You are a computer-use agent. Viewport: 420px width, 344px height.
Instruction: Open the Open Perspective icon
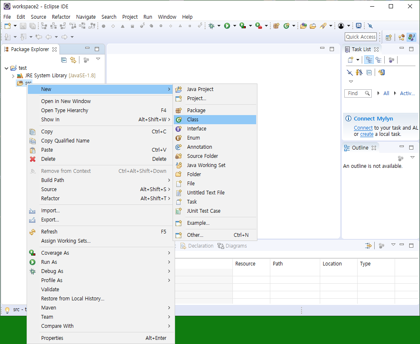(389, 37)
